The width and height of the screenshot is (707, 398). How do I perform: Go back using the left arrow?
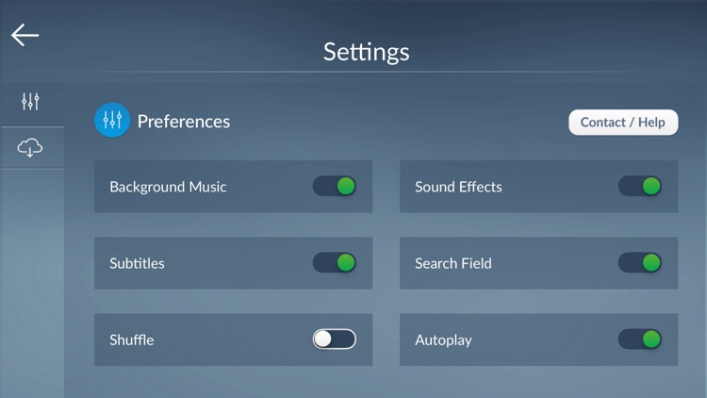tap(25, 35)
